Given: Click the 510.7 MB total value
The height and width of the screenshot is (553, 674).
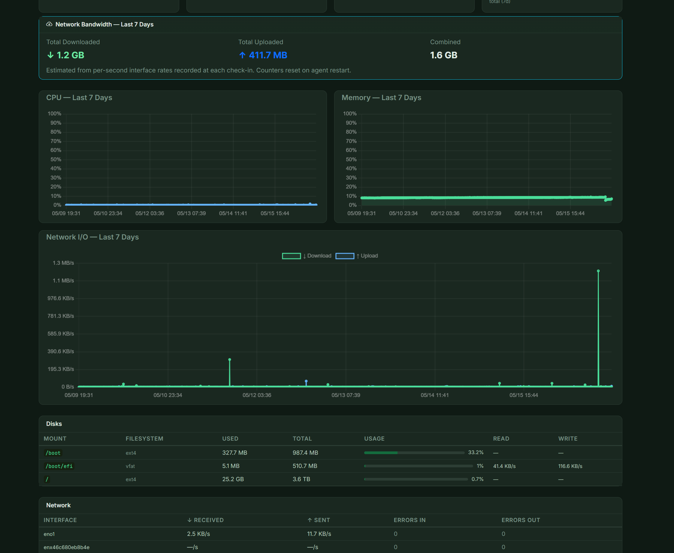Looking at the screenshot, I should pos(305,466).
